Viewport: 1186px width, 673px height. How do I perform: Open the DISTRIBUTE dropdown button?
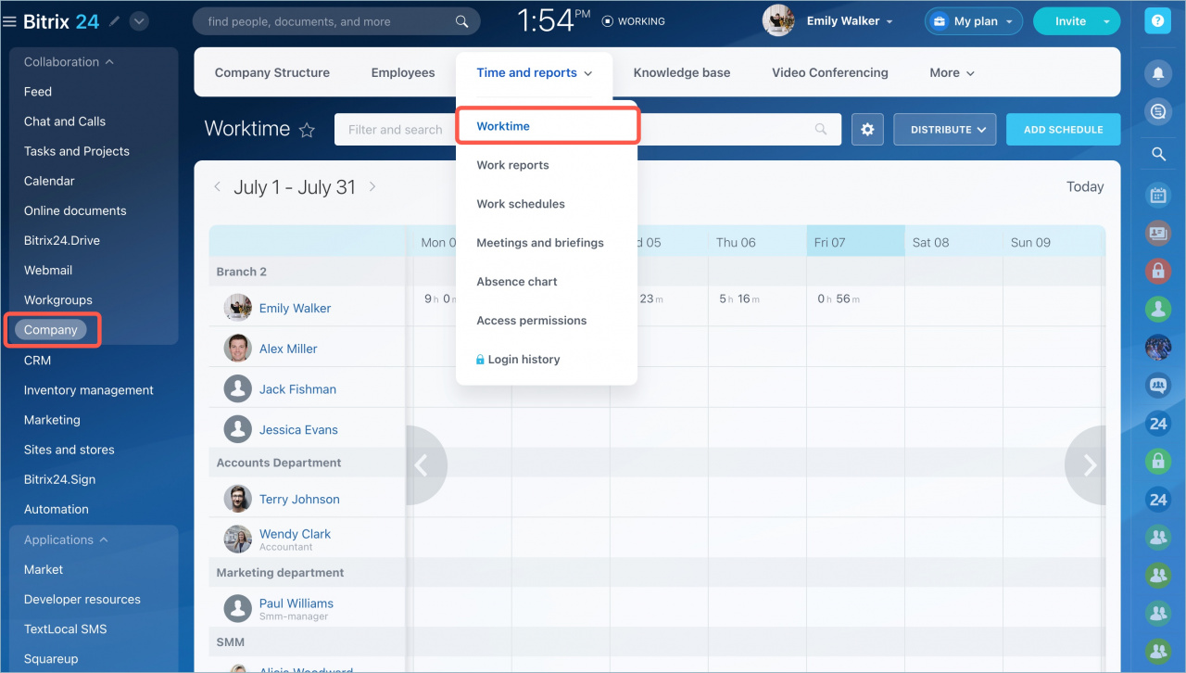(944, 130)
